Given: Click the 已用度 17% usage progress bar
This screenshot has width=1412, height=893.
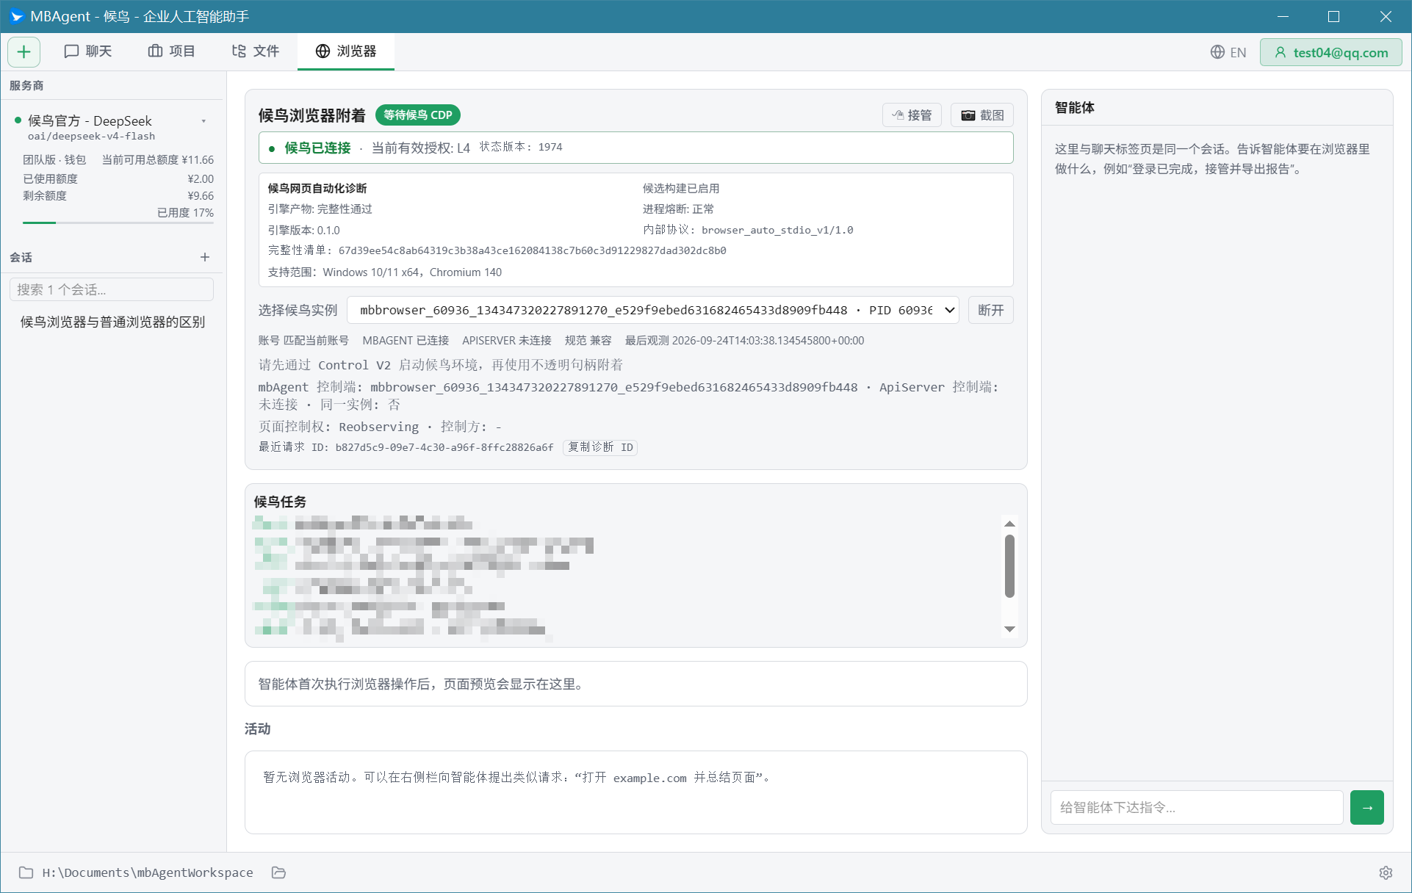Looking at the screenshot, I should point(118,223).
